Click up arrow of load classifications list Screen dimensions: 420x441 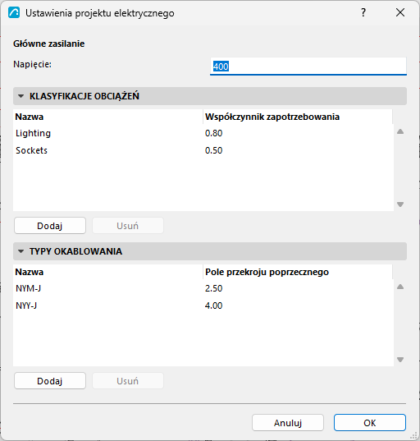pos(400,131)
